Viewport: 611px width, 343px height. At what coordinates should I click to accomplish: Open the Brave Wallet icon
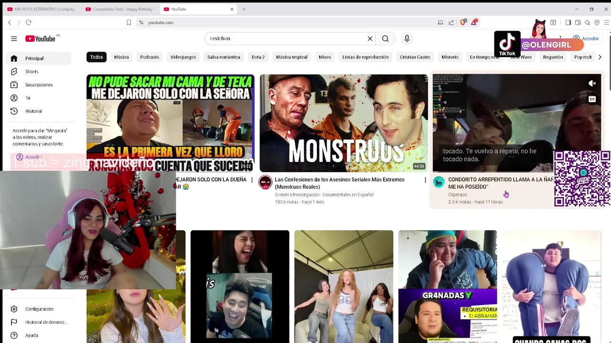(578, 22)
